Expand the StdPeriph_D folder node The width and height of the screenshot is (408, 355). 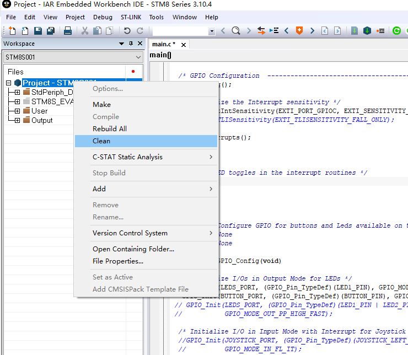tap(17, 92)
